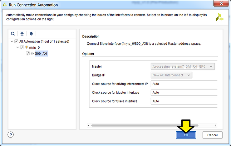Image resolution: width=231 pixels, height=146 pixels.
Task: Click Clock source for Slave interface field
Action: pos(184,101)
